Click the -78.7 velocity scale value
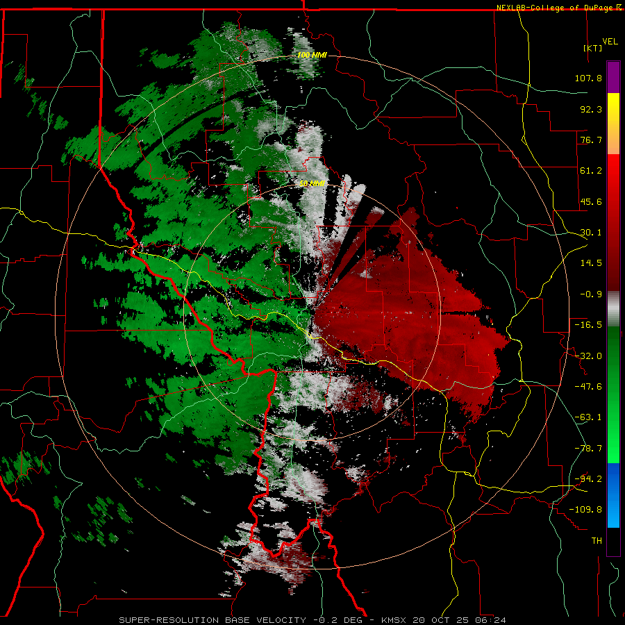This screenshot has width=625, height=625. pos(588,449)
